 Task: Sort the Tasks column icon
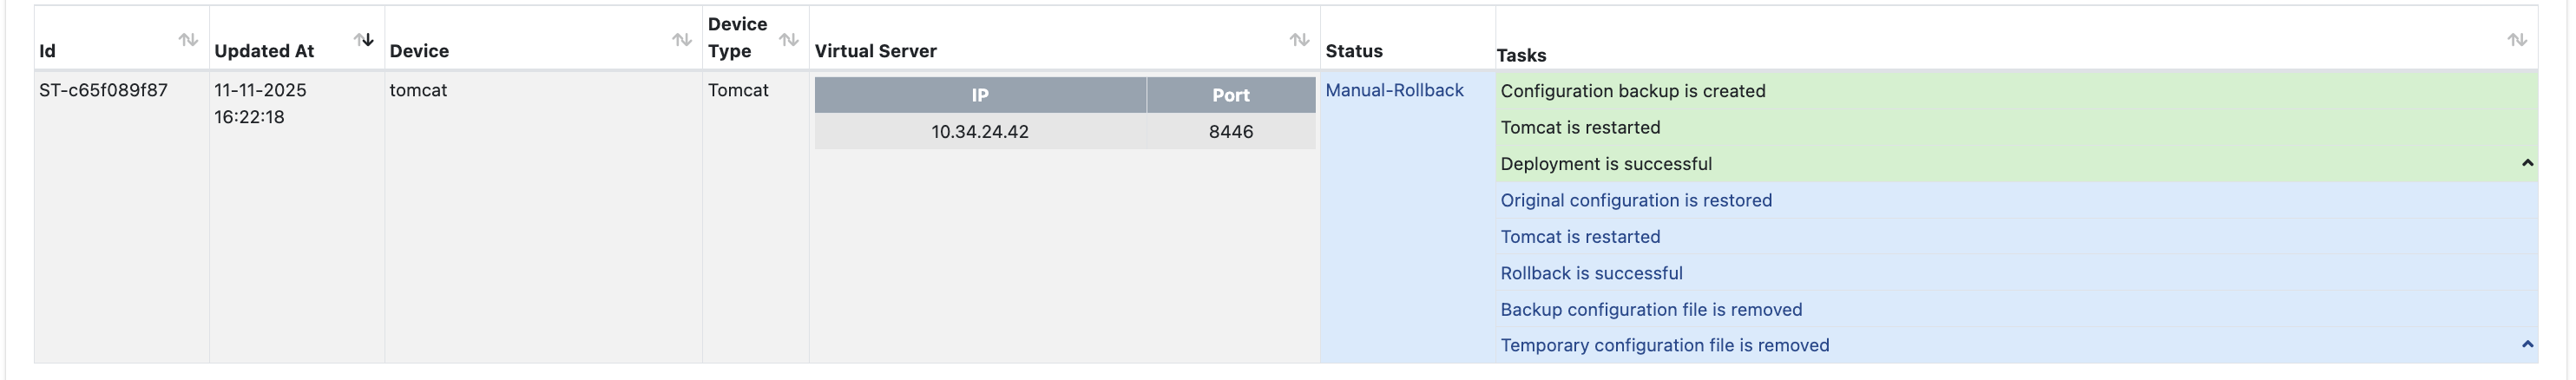pos(2517,40)
